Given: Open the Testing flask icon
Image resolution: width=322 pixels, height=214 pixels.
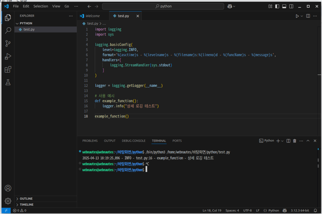Looking at the screenshot, I should click(x=8, y=82).
